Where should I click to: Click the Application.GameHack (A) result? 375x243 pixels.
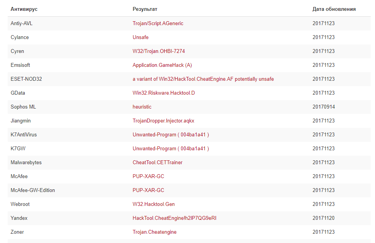coord(162,65)
